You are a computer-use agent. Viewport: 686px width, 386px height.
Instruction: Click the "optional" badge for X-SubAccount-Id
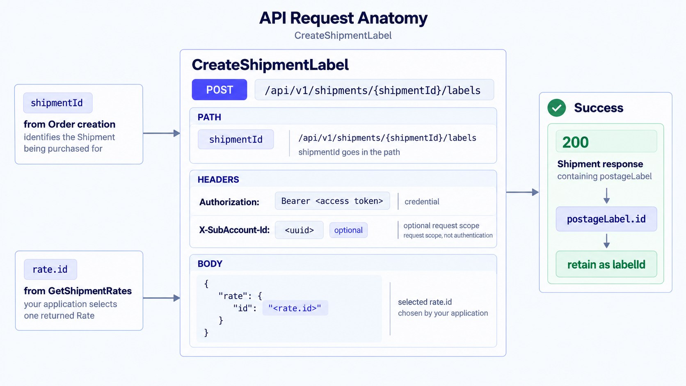(348, 230)
